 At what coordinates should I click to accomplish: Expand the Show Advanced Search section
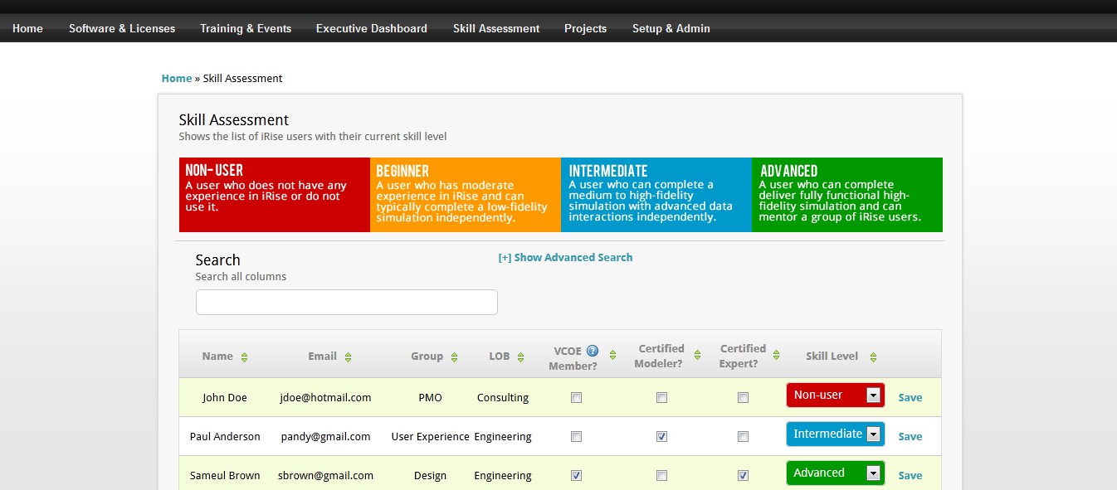[565, 258]
